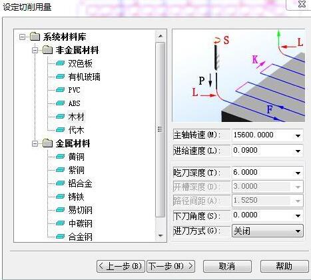Click the 铸铁 material icon
This screenshot has height=280, width=311.
click(60, 197)
